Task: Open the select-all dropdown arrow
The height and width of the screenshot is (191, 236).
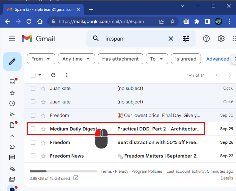Action: tap(40, 75)
